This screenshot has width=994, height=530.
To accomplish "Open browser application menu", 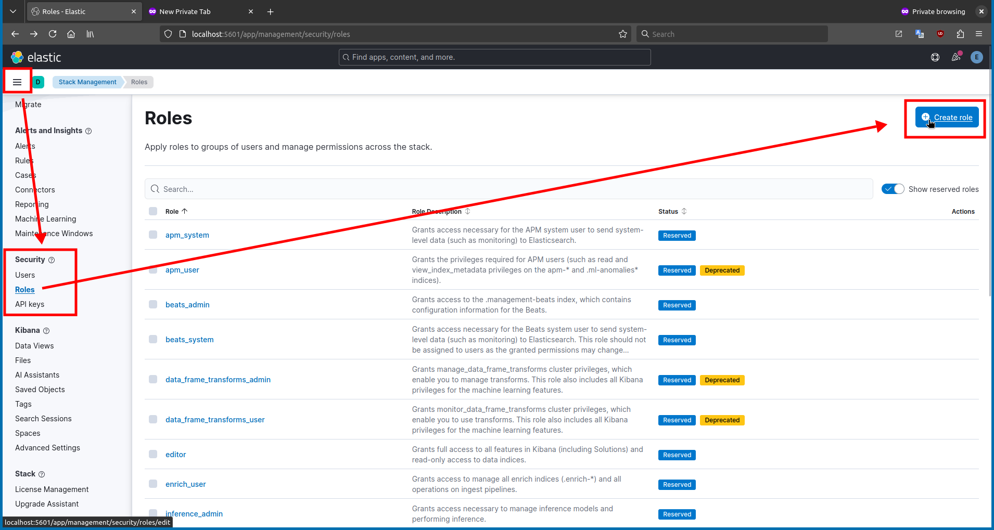I will [979, 34].
